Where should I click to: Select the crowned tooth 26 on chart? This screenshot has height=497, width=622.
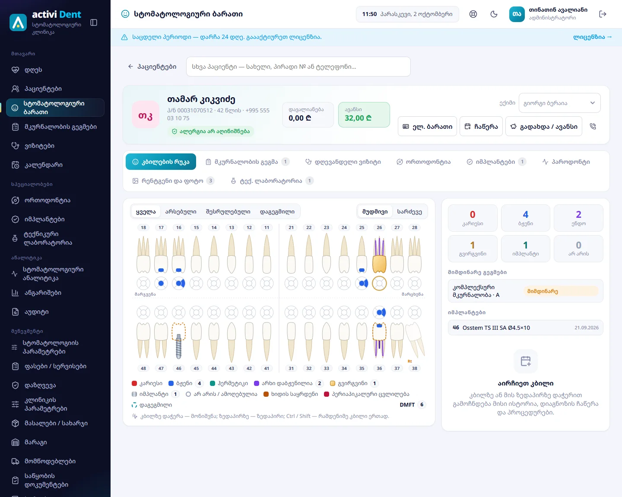[379, 255]
